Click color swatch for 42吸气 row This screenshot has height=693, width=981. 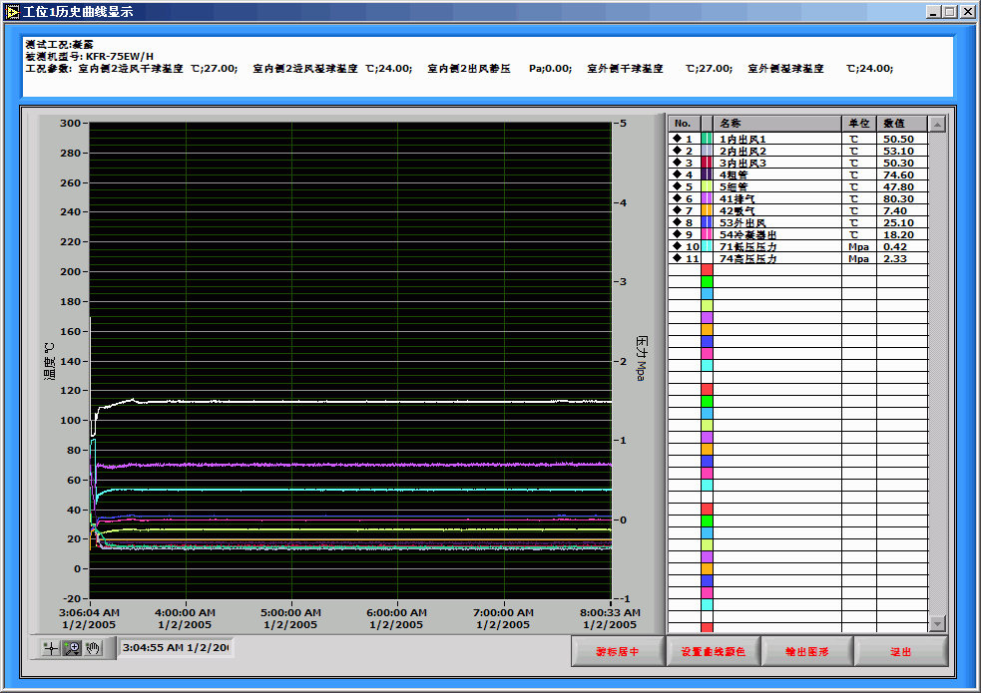click(x=707, y=210)
